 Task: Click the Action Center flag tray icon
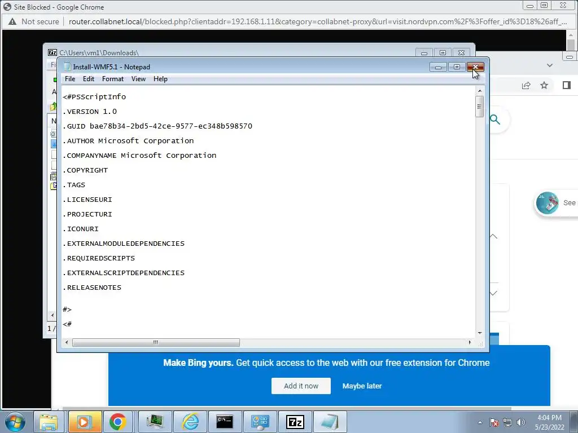tap(494, 422)
